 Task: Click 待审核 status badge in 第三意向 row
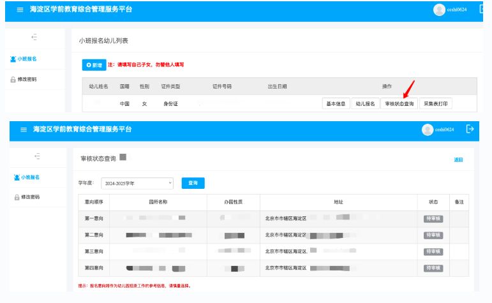click(x=433, y=251)
